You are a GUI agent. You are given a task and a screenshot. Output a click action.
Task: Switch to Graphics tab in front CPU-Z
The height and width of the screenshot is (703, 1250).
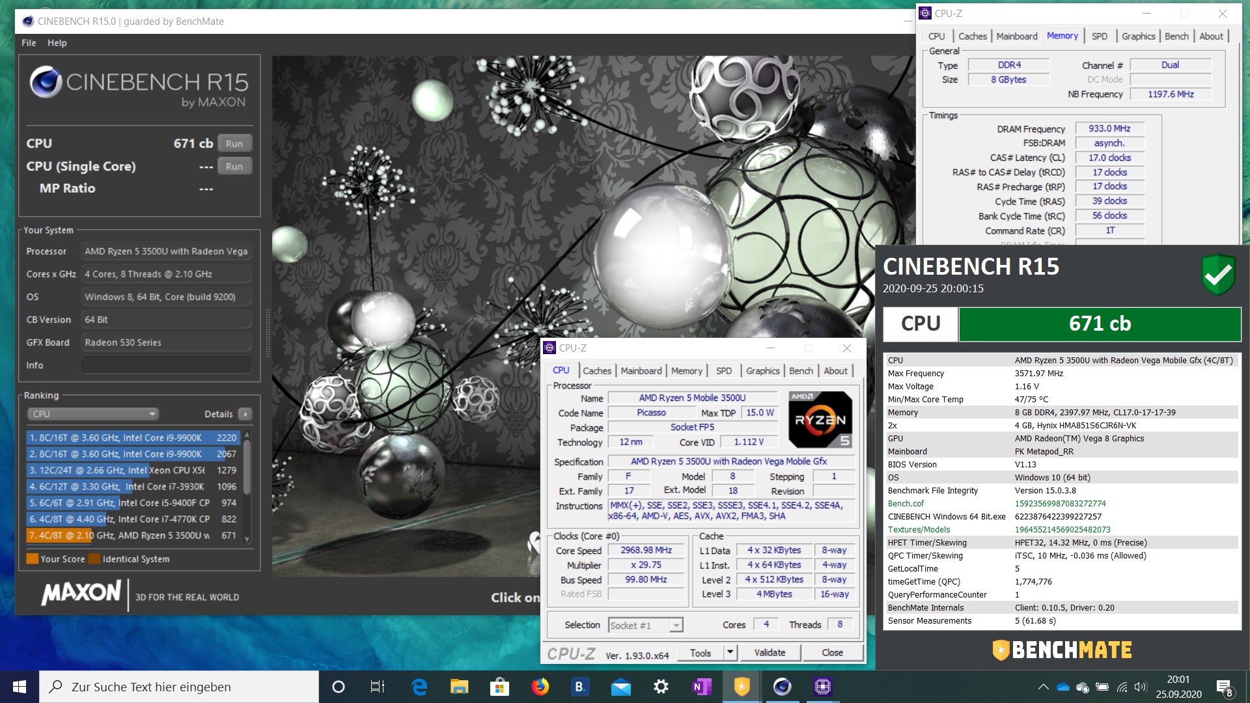763,371
